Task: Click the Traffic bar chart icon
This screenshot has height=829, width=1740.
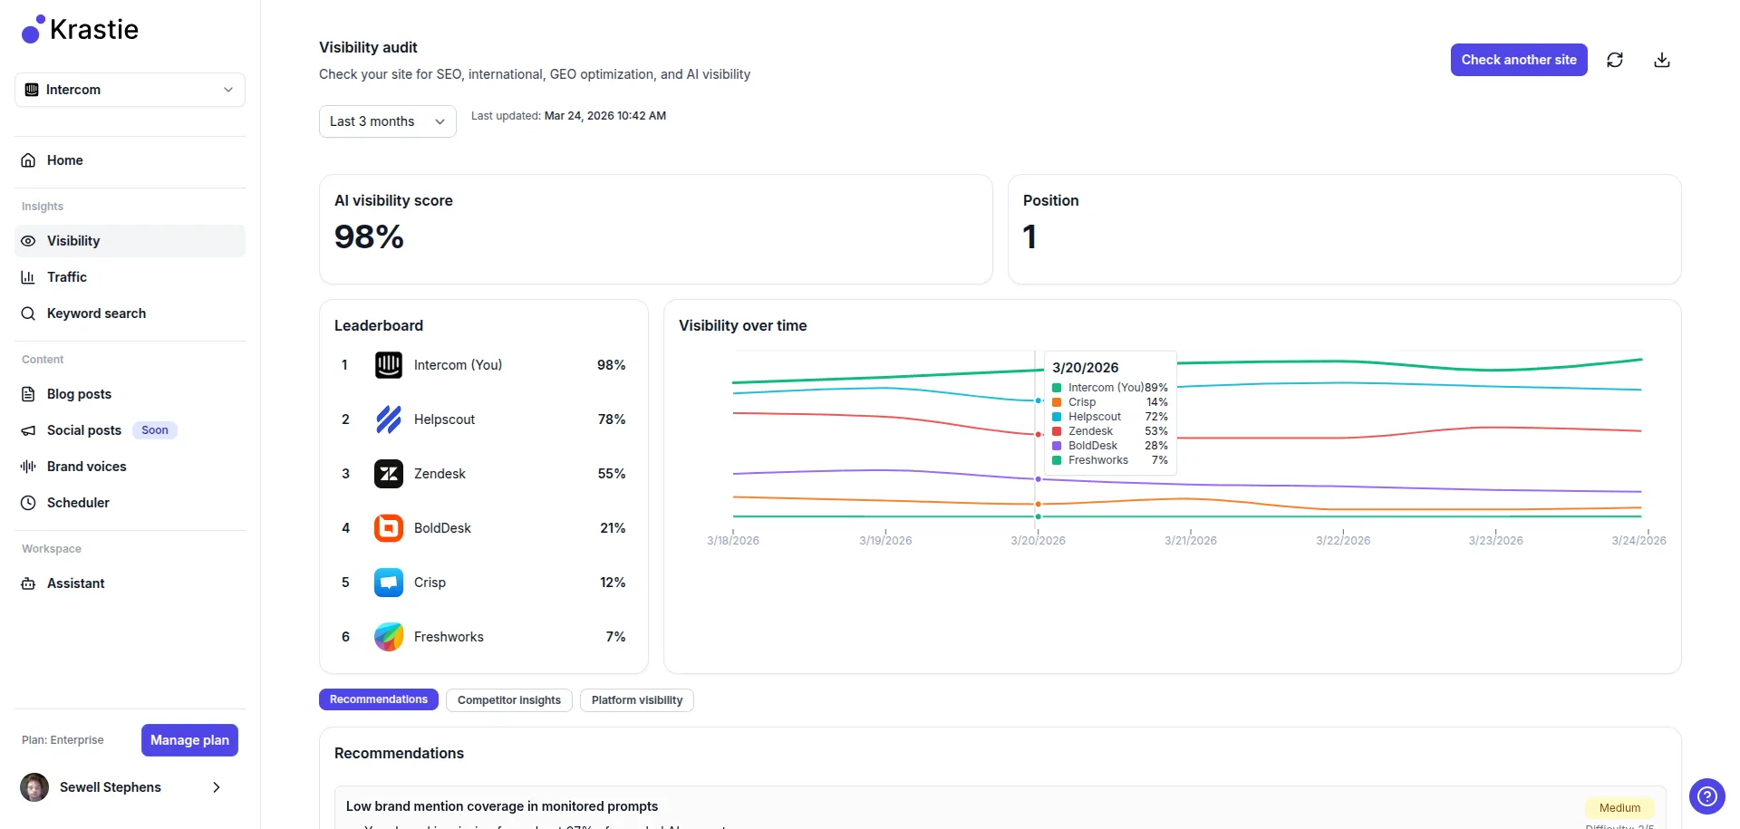Action: click(29, 277)
